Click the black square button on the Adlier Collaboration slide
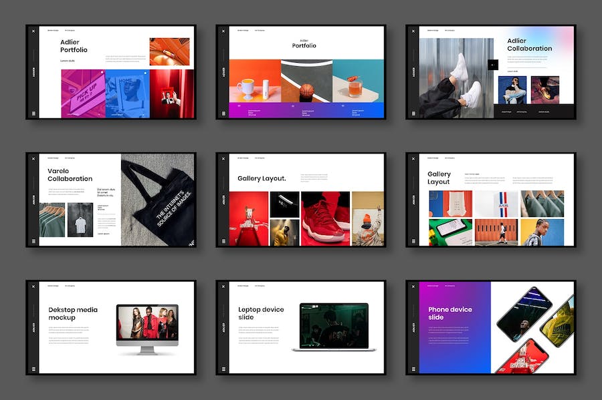The height and width of the screenshot is (400, 602). click(x=493, y=65)
